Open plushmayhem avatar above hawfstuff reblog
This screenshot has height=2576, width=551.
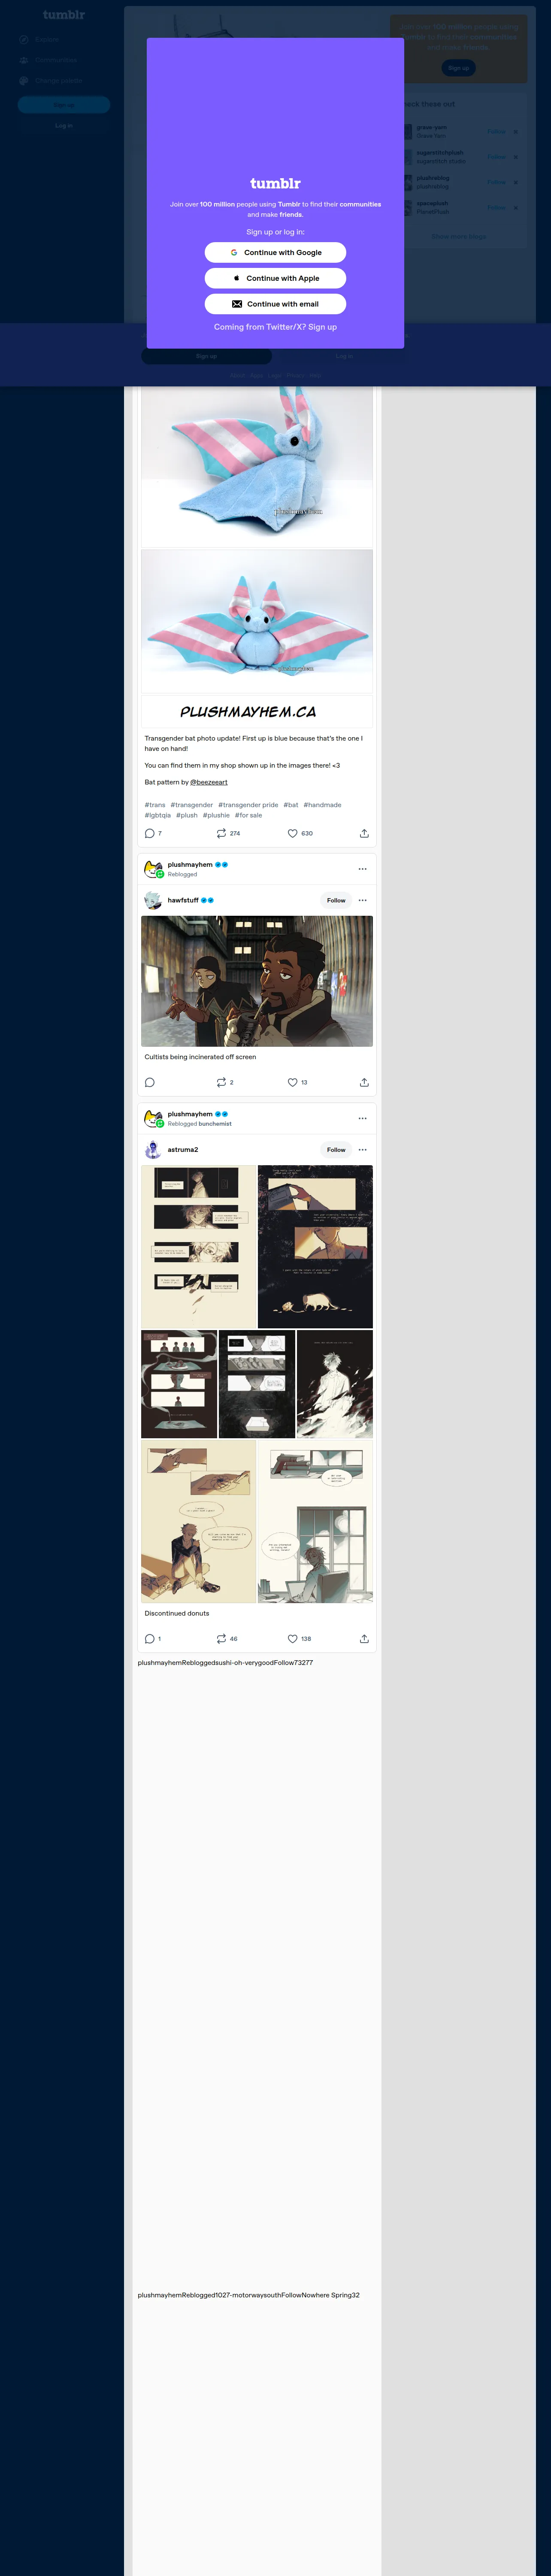pyautogui.click(x=153, y=869)
